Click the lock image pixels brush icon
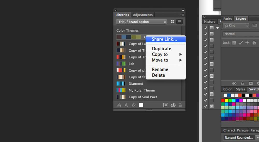Viewport: 259px width, 142px height. [241, 43]
